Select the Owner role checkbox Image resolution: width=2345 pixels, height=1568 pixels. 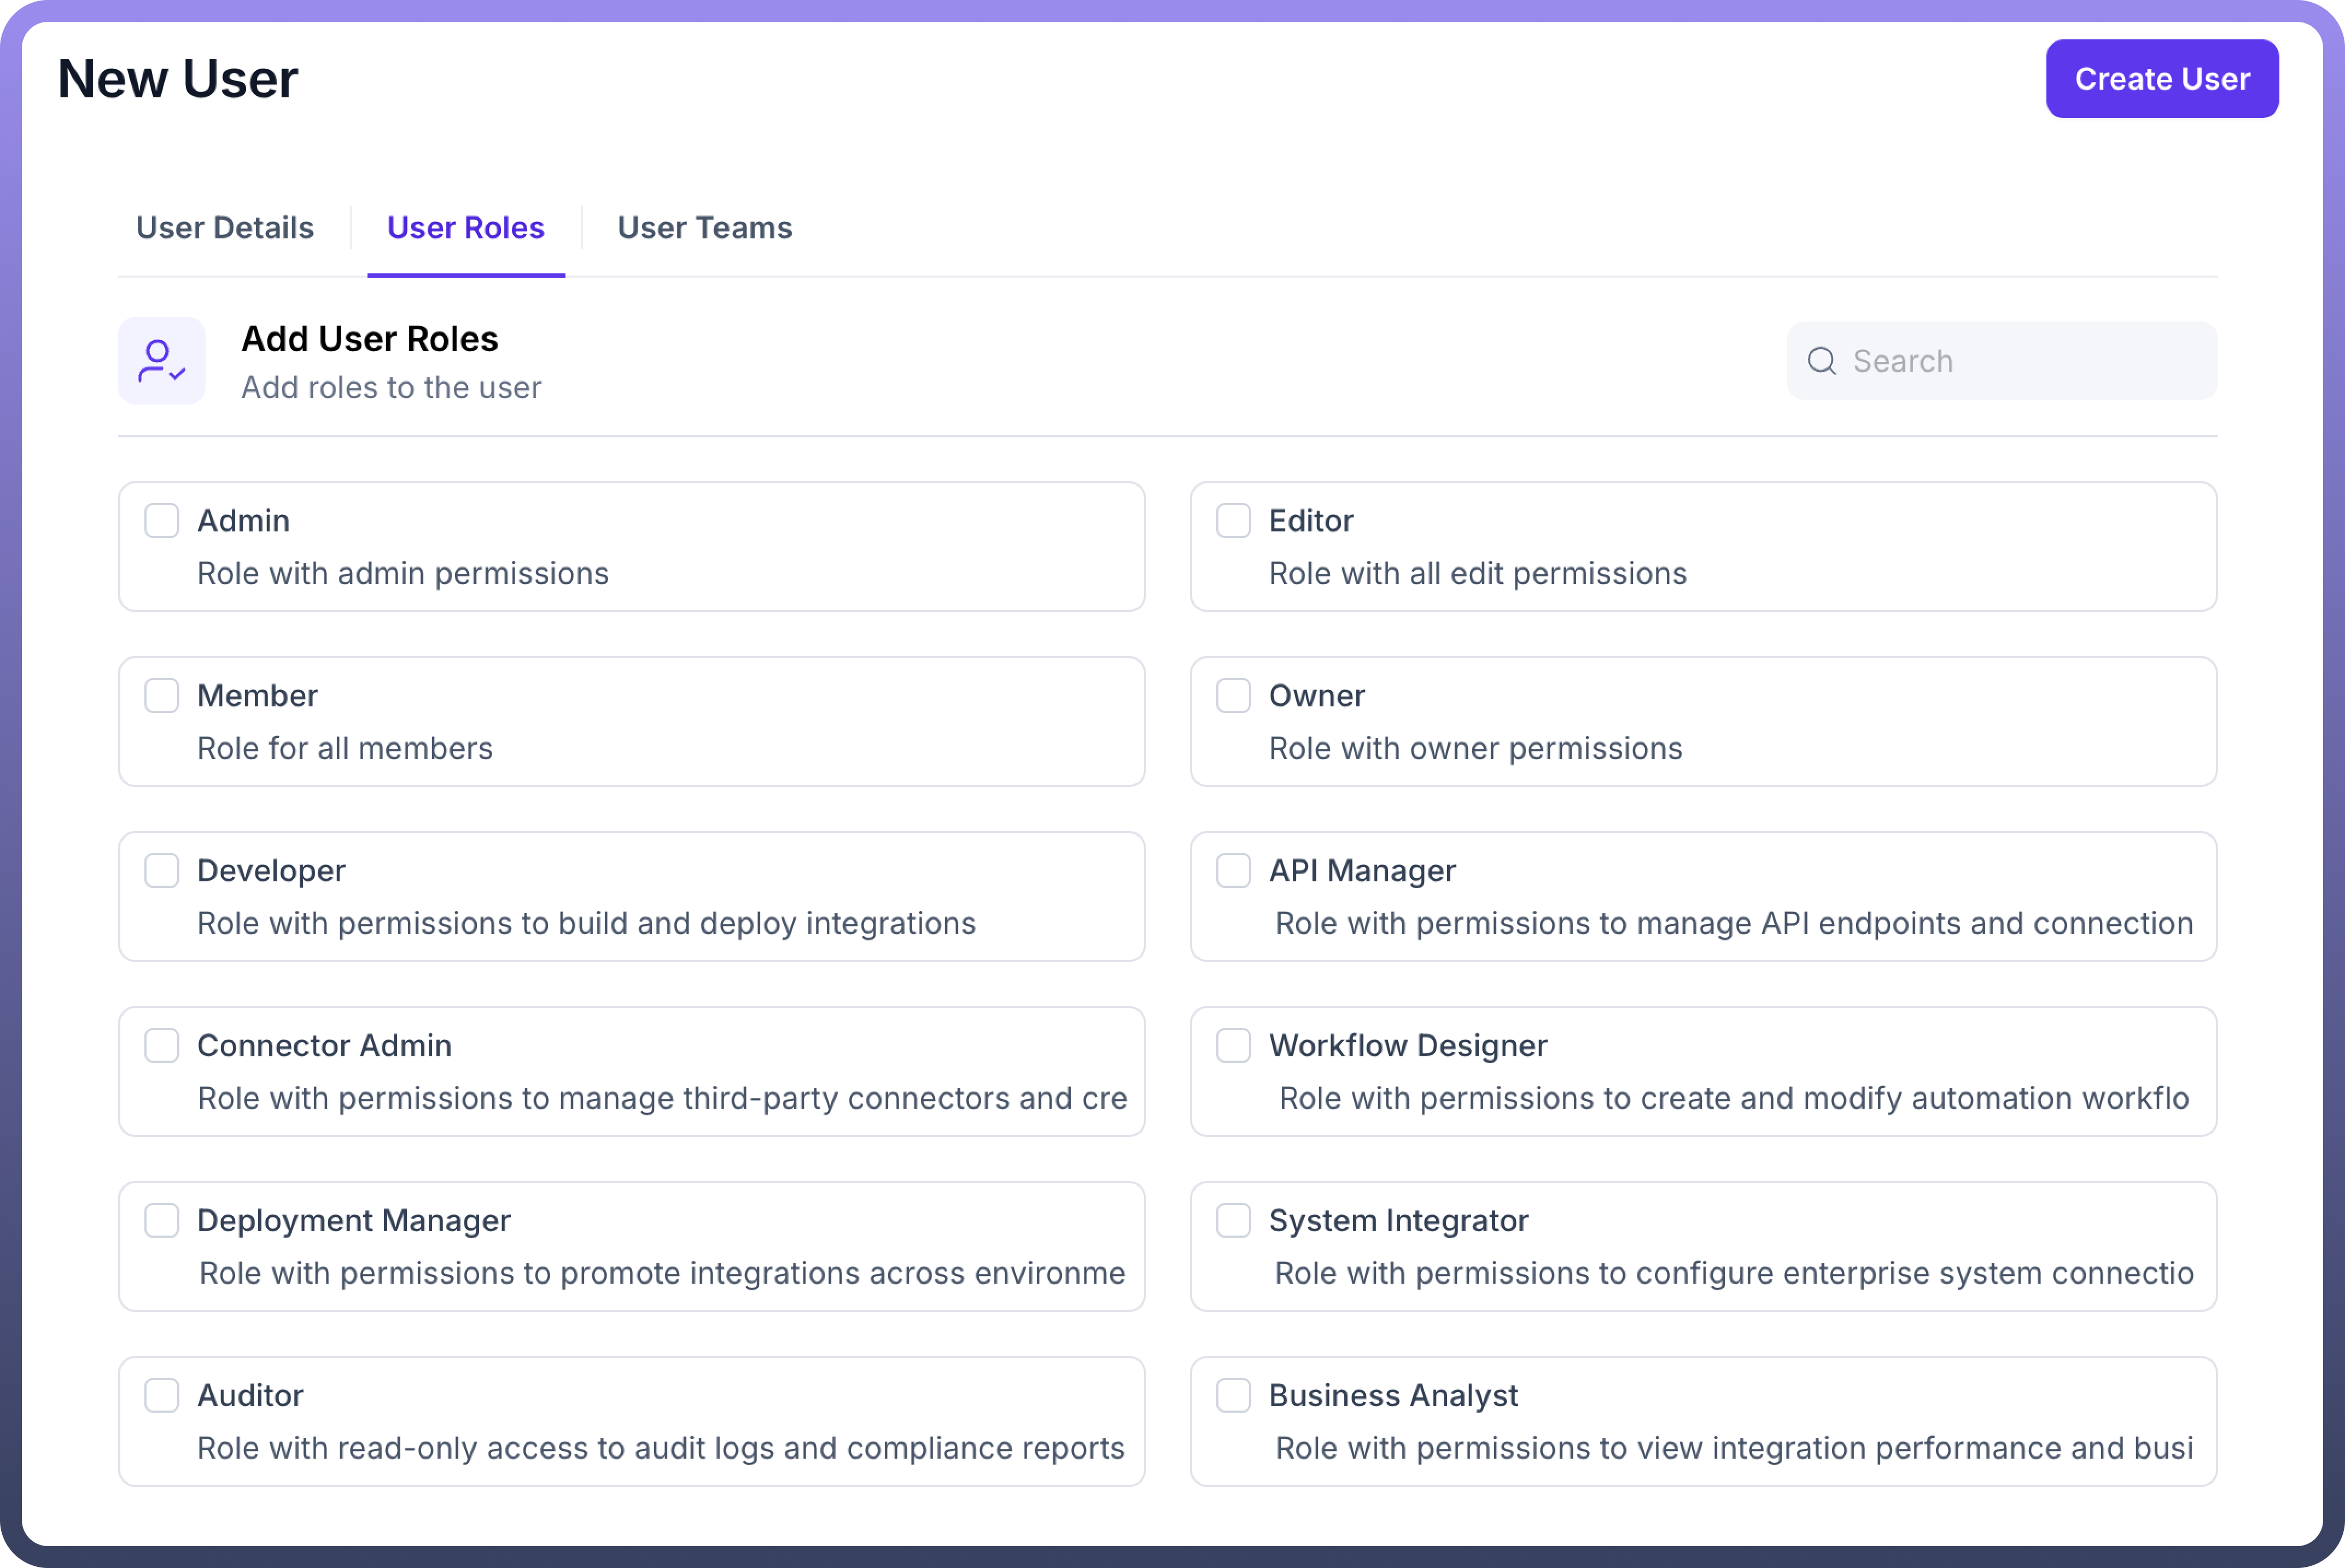(x=1233, y=696)
